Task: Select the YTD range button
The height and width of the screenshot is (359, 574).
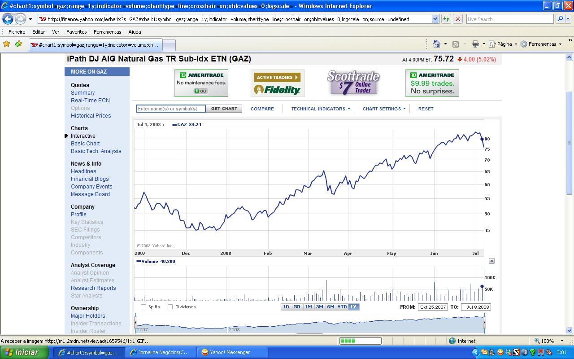Action: [x=342, y=307]
